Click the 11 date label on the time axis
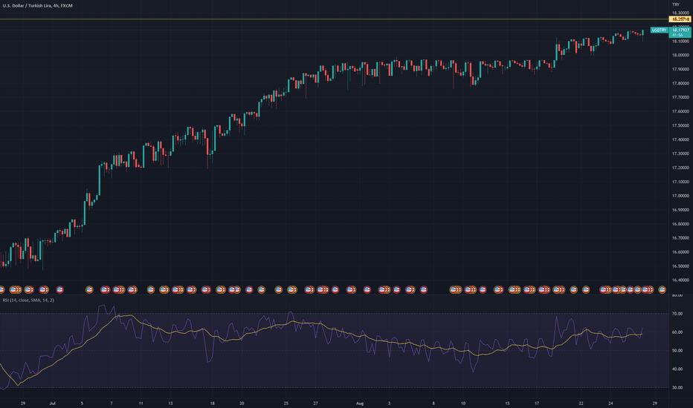Image resolution: width=693 pixels, height=408 pixels. point(141,404)
